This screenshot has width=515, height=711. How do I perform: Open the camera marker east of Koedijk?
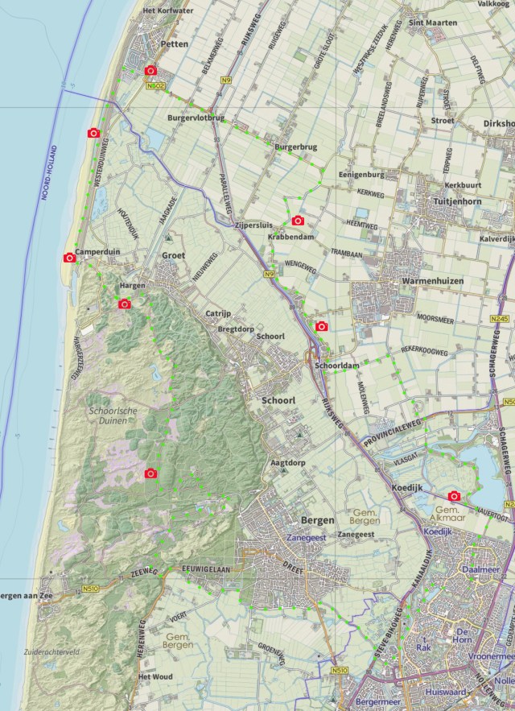click(454, 496)
